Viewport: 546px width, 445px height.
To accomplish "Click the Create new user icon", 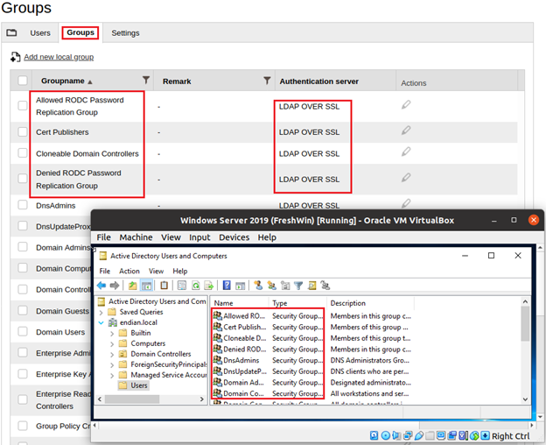I will 258,286.
